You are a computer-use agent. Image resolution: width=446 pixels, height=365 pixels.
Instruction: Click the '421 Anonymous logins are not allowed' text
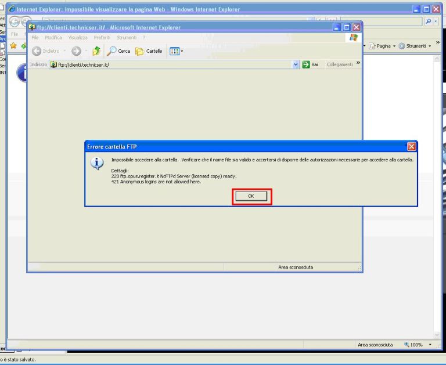click(x=156, y=182)
